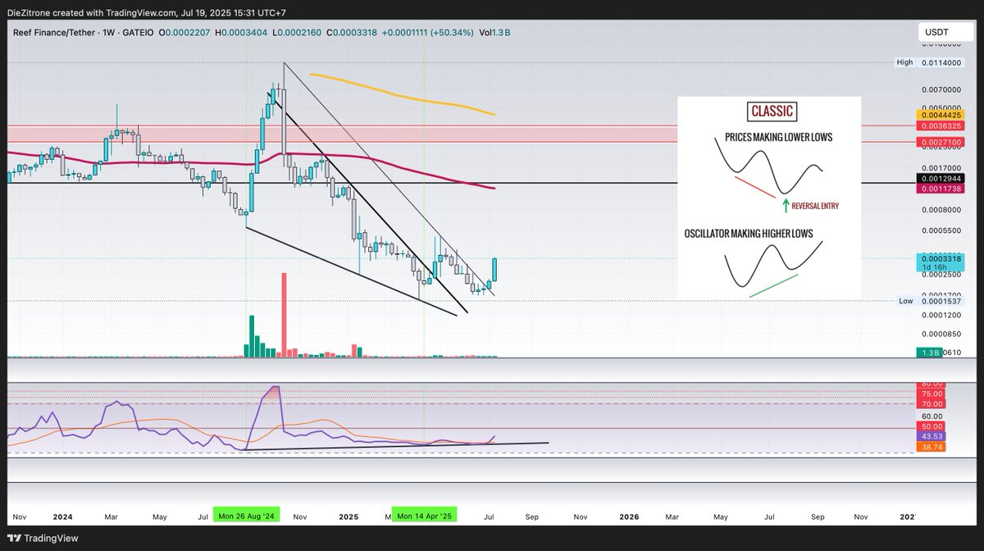Click the CLASSIC heading in the inset diagram

[772, 112]
